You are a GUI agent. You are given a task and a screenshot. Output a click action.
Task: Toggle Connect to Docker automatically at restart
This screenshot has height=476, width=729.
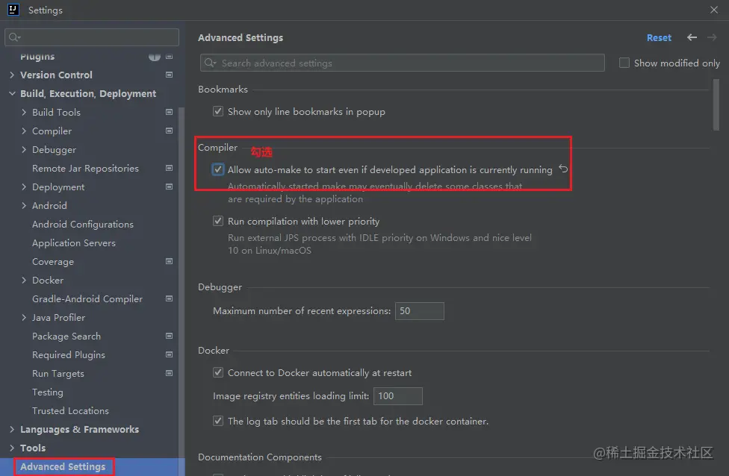(x=217, y=372)
